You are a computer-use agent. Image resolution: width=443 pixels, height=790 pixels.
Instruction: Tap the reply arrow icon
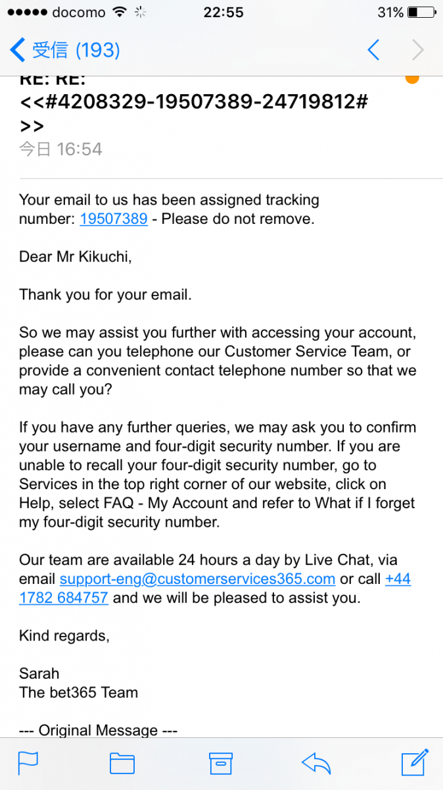pyautogui.click(x=316, y=763)
